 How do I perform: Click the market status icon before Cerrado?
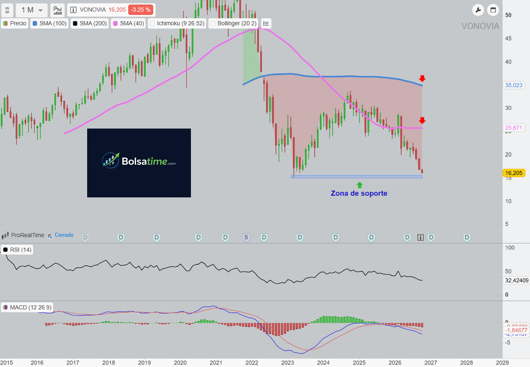pyautogui.click(x=50, y=236)
